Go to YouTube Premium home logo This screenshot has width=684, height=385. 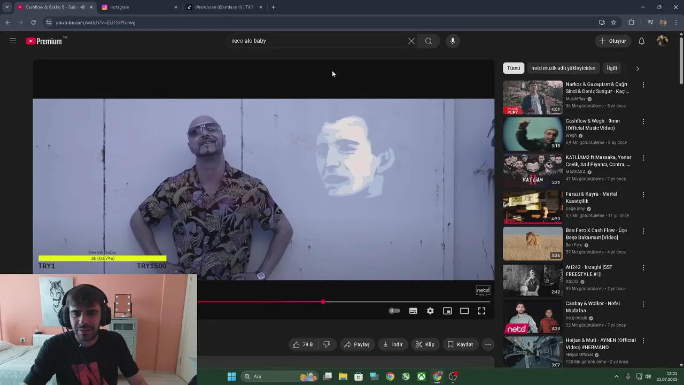44,41
